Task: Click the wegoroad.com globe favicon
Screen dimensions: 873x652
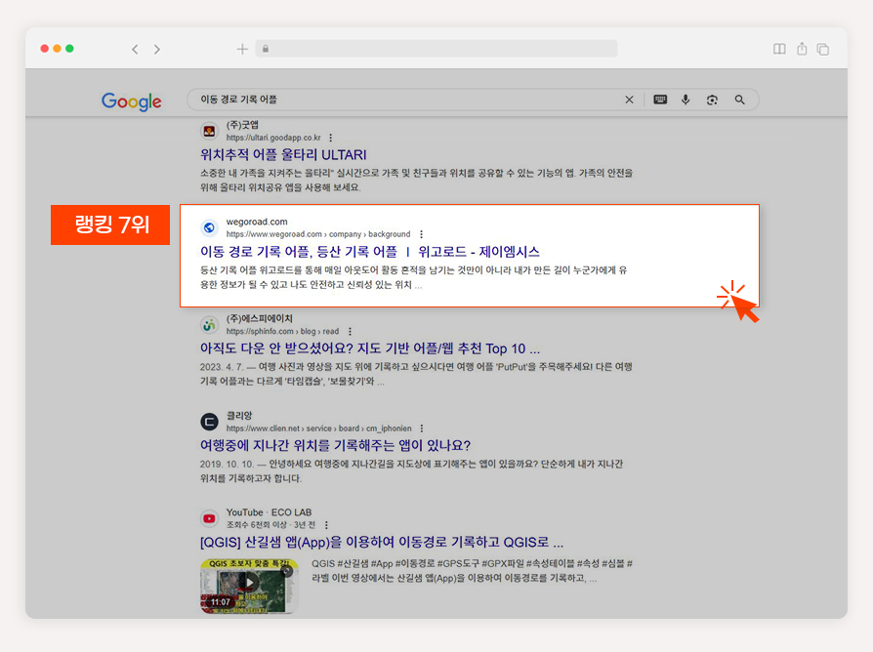Action: [209, 227]
